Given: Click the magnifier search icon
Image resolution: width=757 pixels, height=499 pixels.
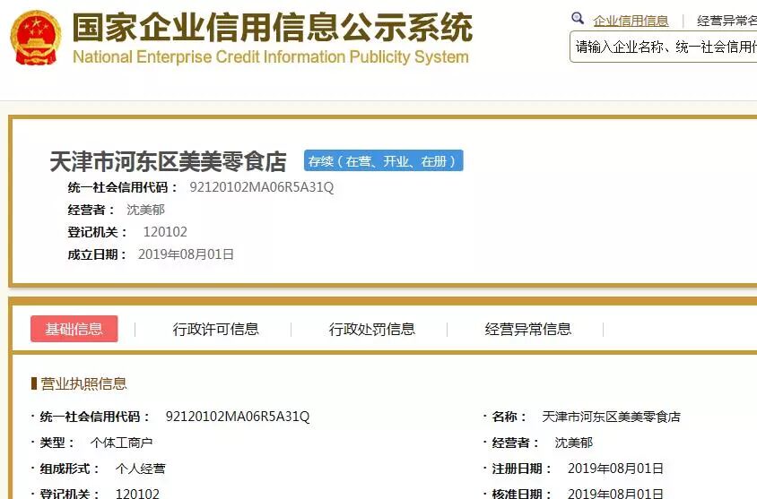Looking at the screenshot, I should [578, 19].
